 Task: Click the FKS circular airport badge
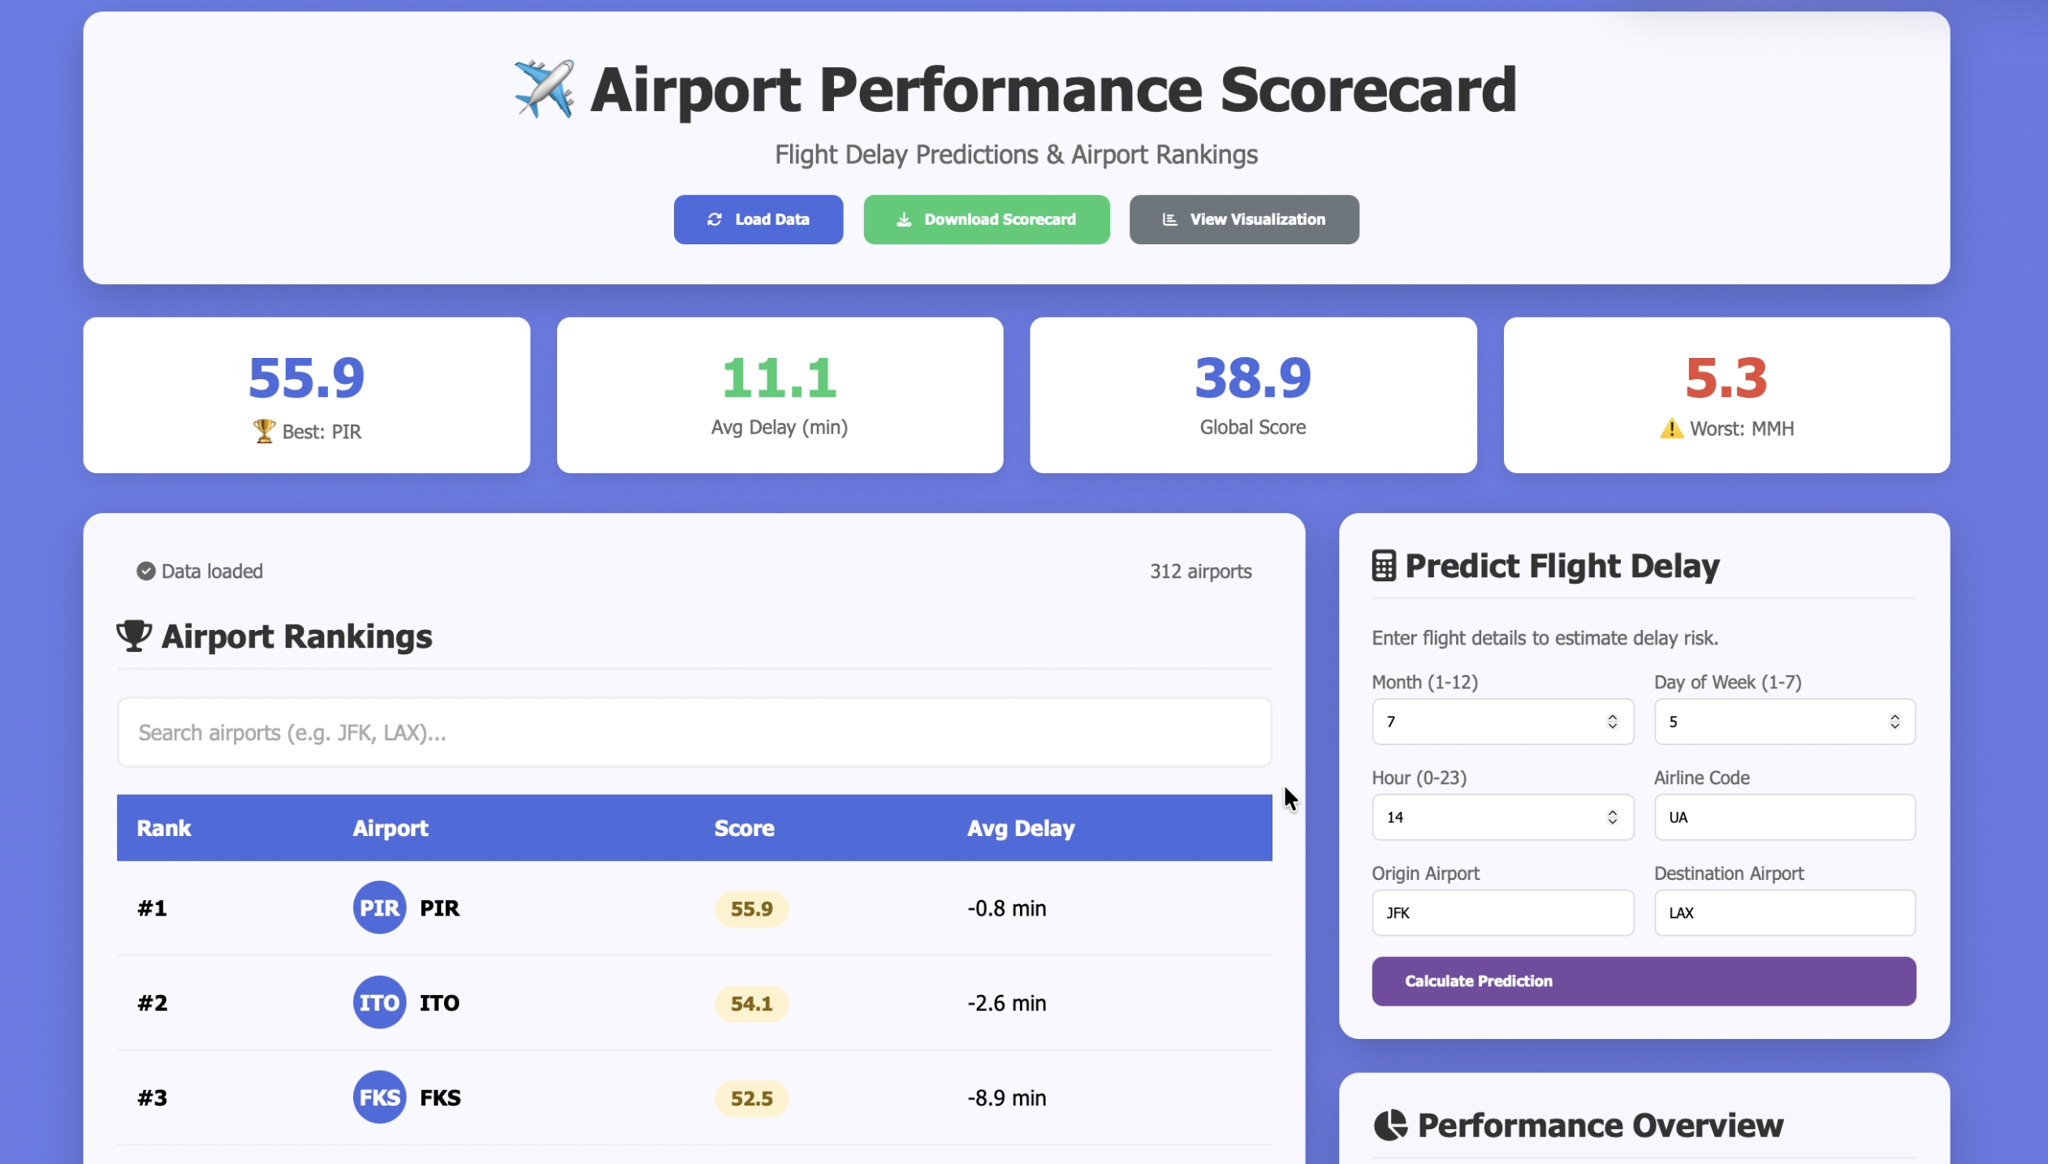[x=379, y=1097]
